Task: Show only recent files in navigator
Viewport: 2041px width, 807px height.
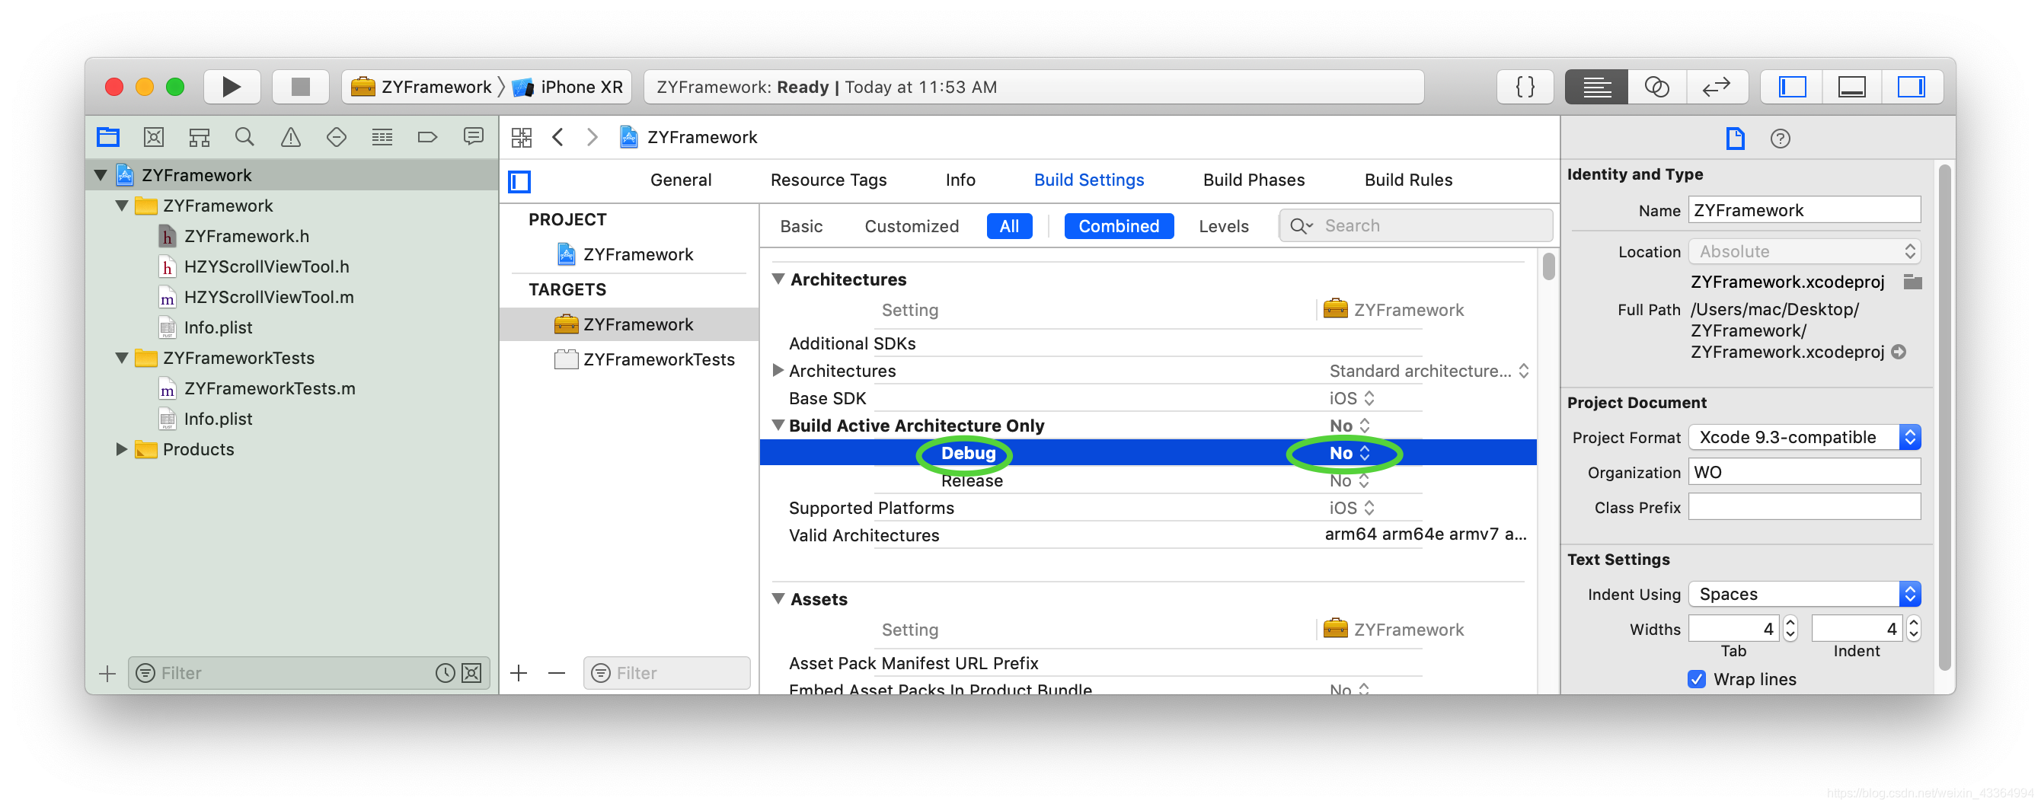Action: click(446, 673)
